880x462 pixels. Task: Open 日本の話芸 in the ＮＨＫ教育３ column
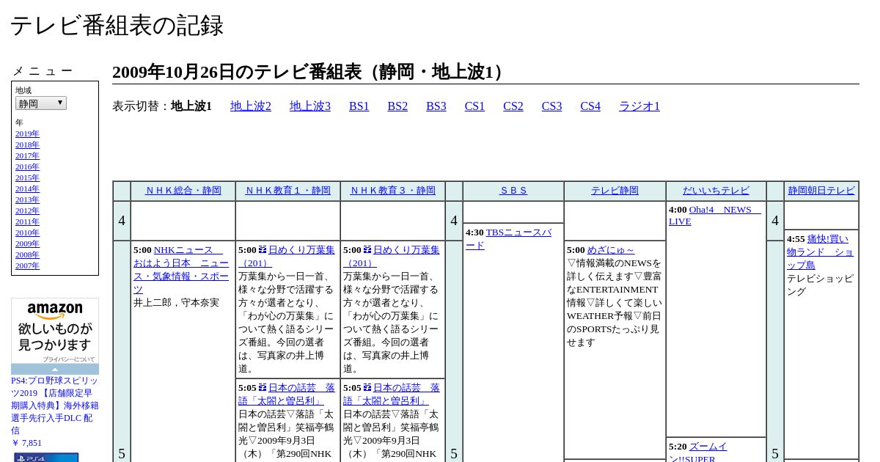point(392,395)
